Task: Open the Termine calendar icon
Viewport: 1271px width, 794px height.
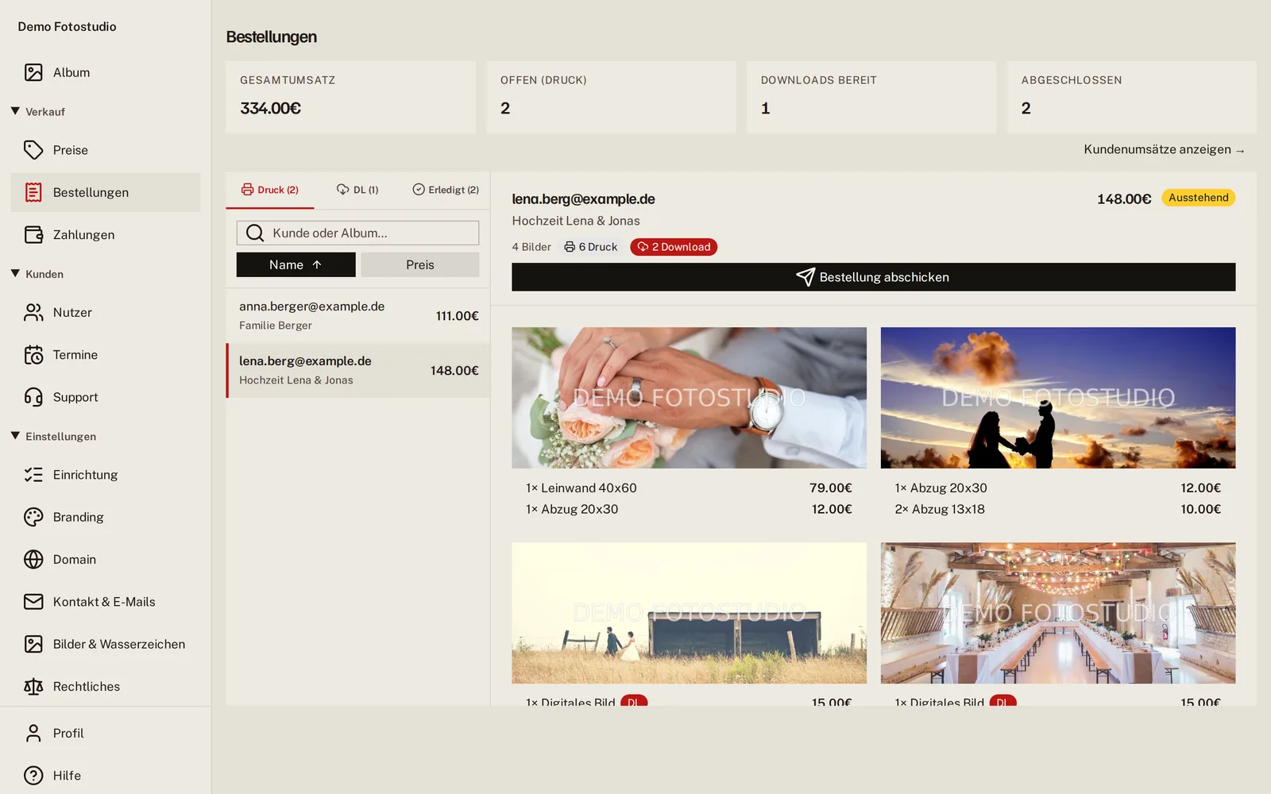Action: click(x=33, y=355)
